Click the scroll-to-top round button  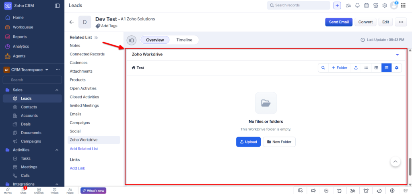(396, 161)
